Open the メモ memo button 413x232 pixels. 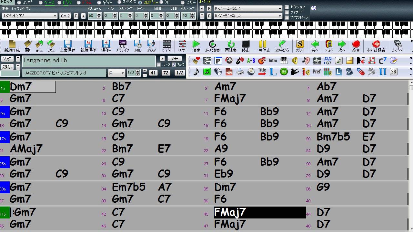tap(175, 58)
